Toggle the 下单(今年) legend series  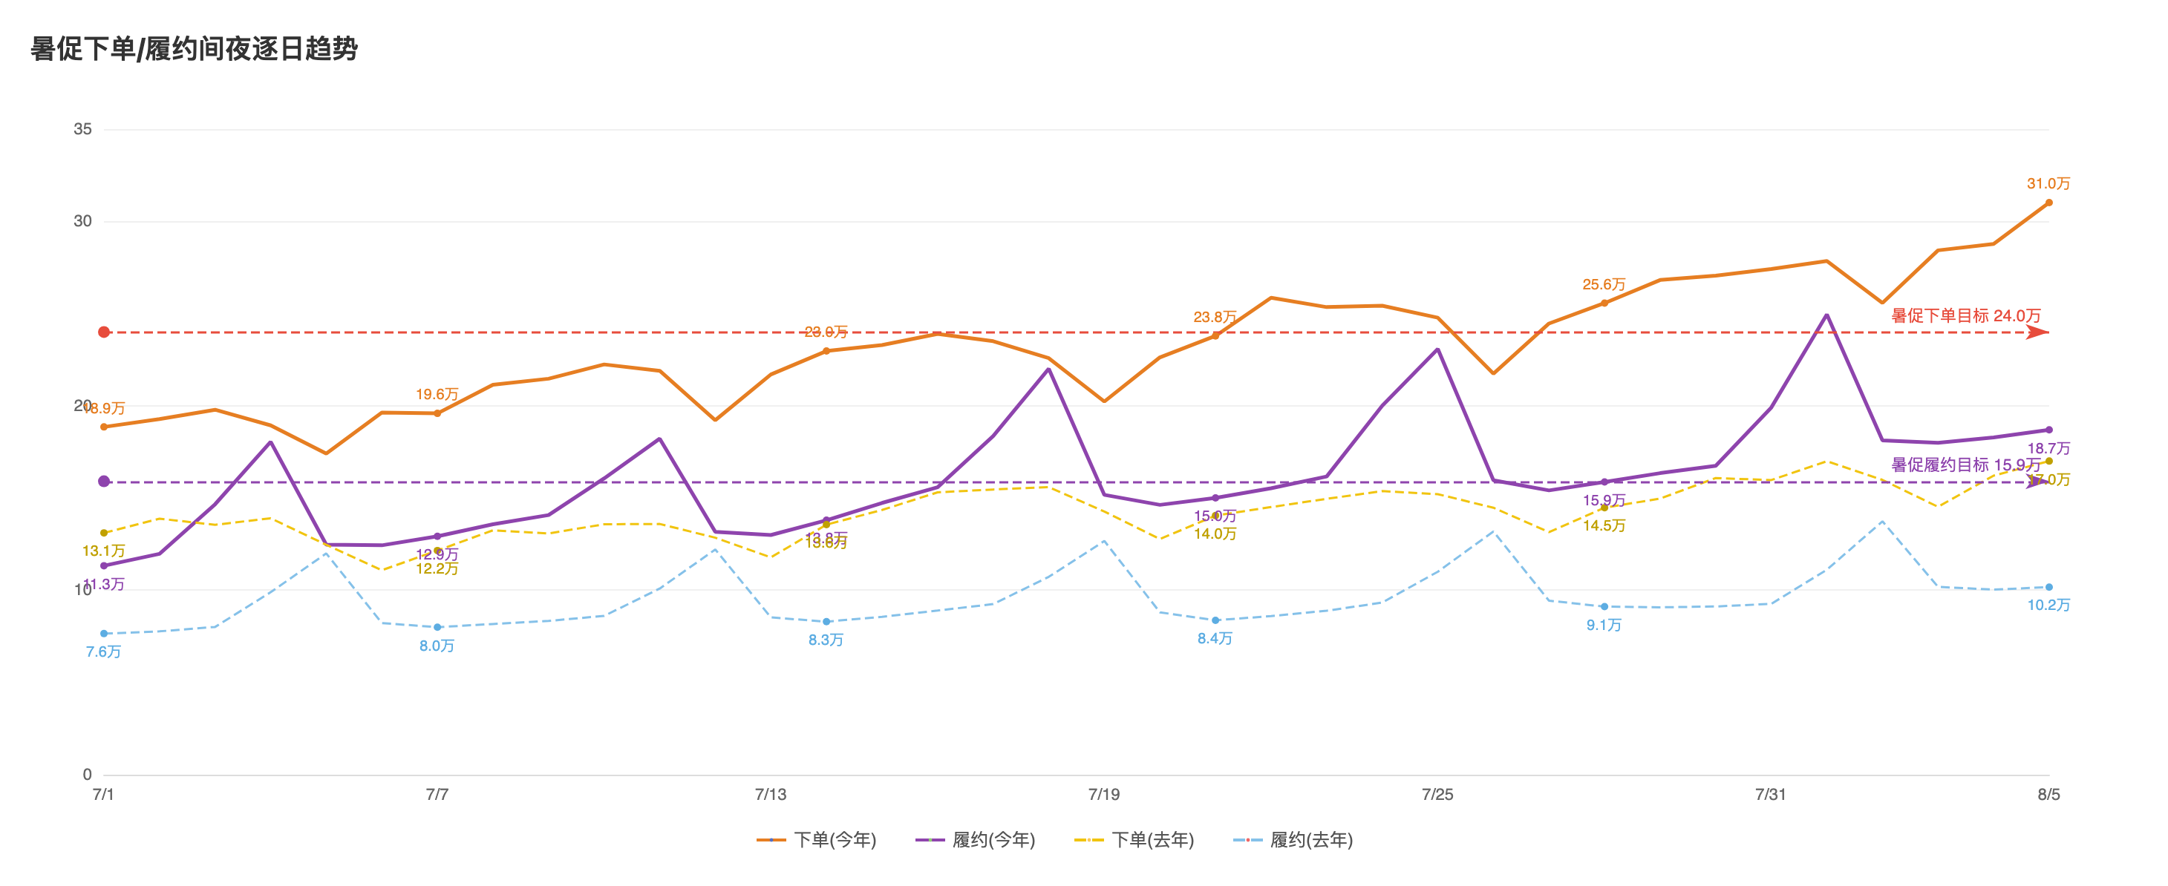[x=817, y=840]
